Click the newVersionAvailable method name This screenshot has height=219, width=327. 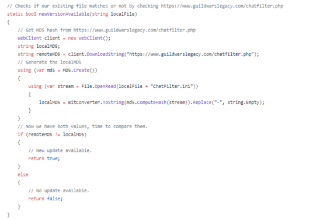click(x=64, y=14)
